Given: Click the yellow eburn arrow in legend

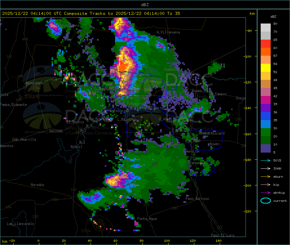Looking at the screenshot, I should [266, 177].
